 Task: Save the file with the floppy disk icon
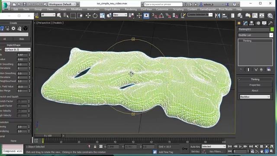coord(25,4)
